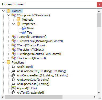Select AnsiUpperCase(S: string) text
This screenshot has width=102, height=100.
coord(33,84)
